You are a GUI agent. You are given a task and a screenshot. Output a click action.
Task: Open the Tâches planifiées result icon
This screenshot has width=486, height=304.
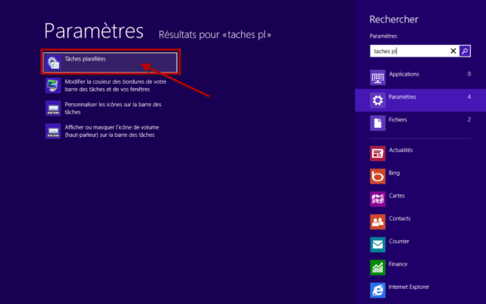pyautogui.click(x=53, y=63)
